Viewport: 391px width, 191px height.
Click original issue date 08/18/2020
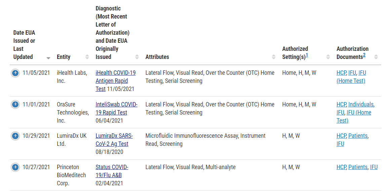(x=109, y=152)
